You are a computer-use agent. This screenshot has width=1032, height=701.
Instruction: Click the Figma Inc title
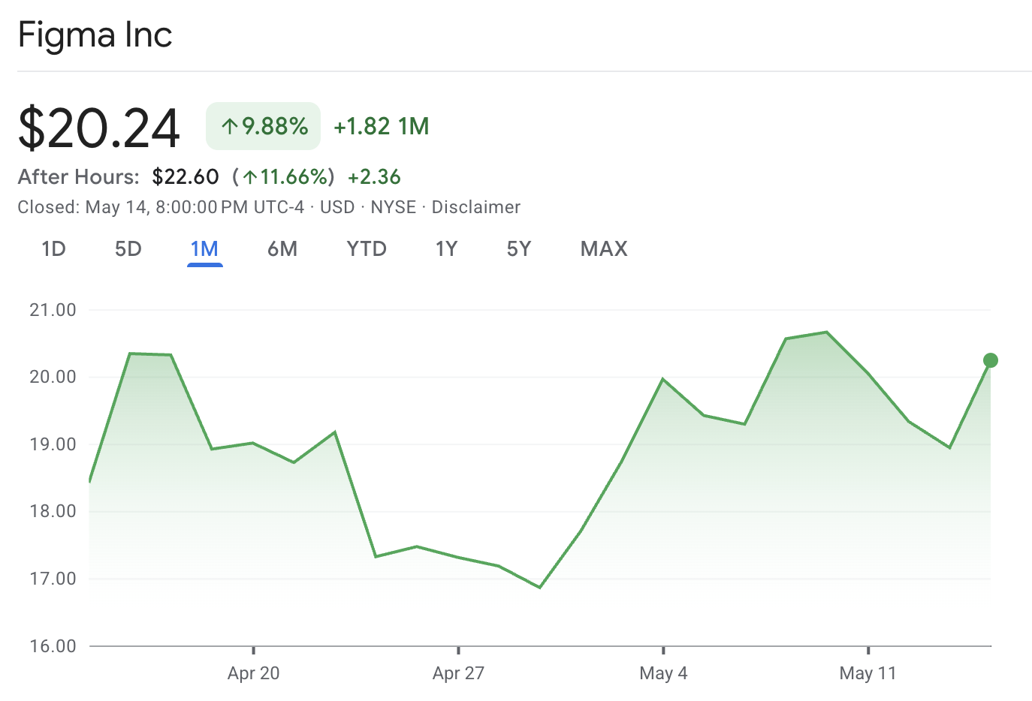95,35
